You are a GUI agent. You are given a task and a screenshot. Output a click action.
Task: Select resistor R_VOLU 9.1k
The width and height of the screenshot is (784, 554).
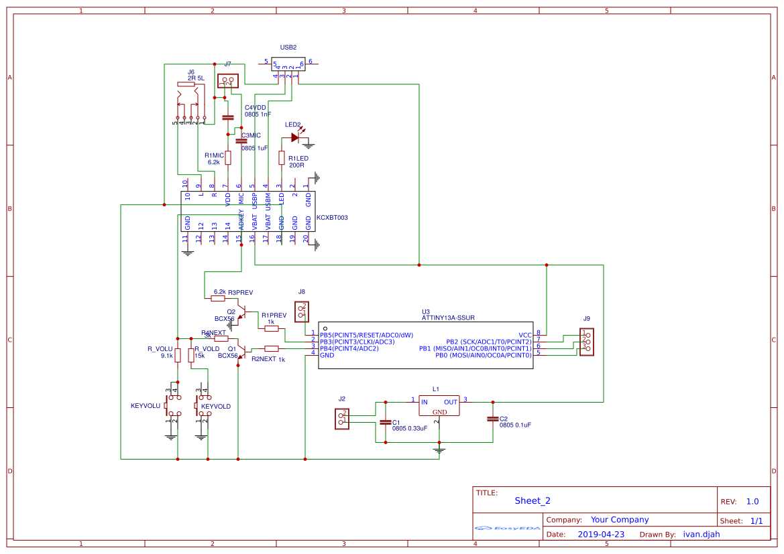[177, 354]
